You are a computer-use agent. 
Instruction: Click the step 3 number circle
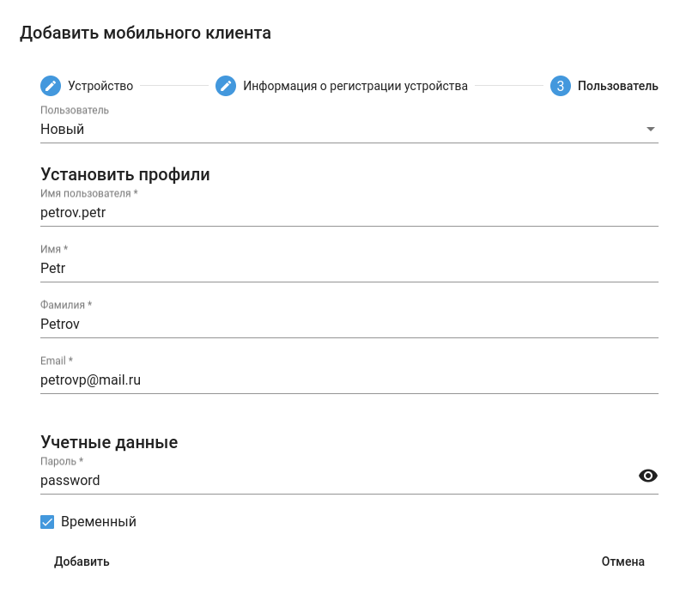tap(561, 86)
